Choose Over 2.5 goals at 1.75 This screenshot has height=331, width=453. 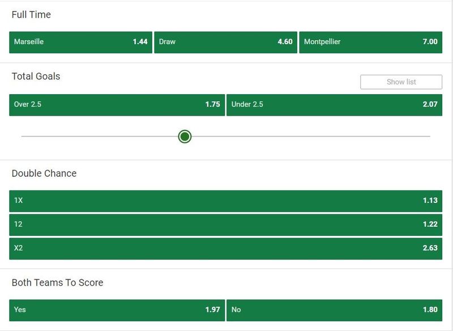(x=117, y=105)
